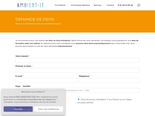
Task: Click the DEMANDE DE DEVIS heading
Action: 35,19
